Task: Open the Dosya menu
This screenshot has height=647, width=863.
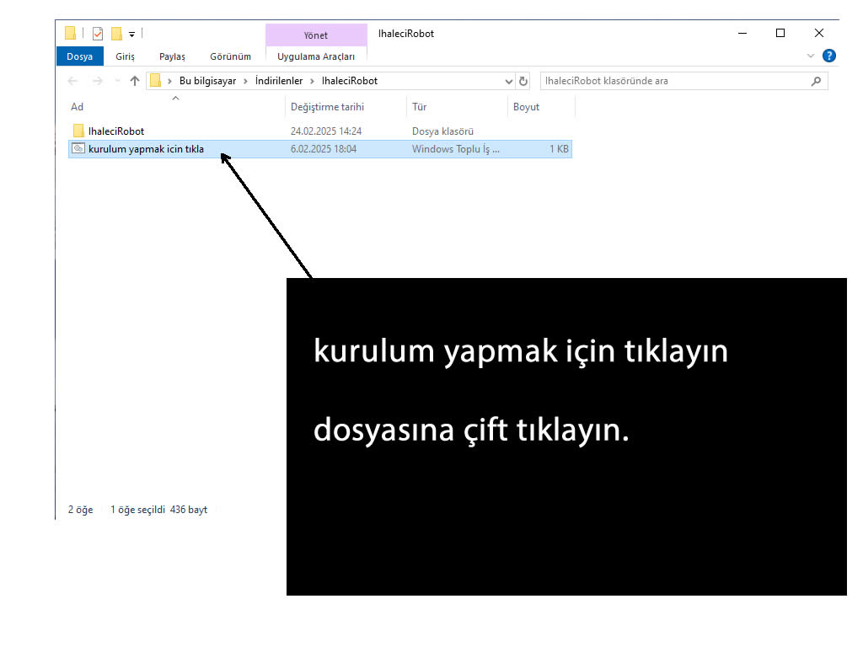Action: tap(80, 56)
